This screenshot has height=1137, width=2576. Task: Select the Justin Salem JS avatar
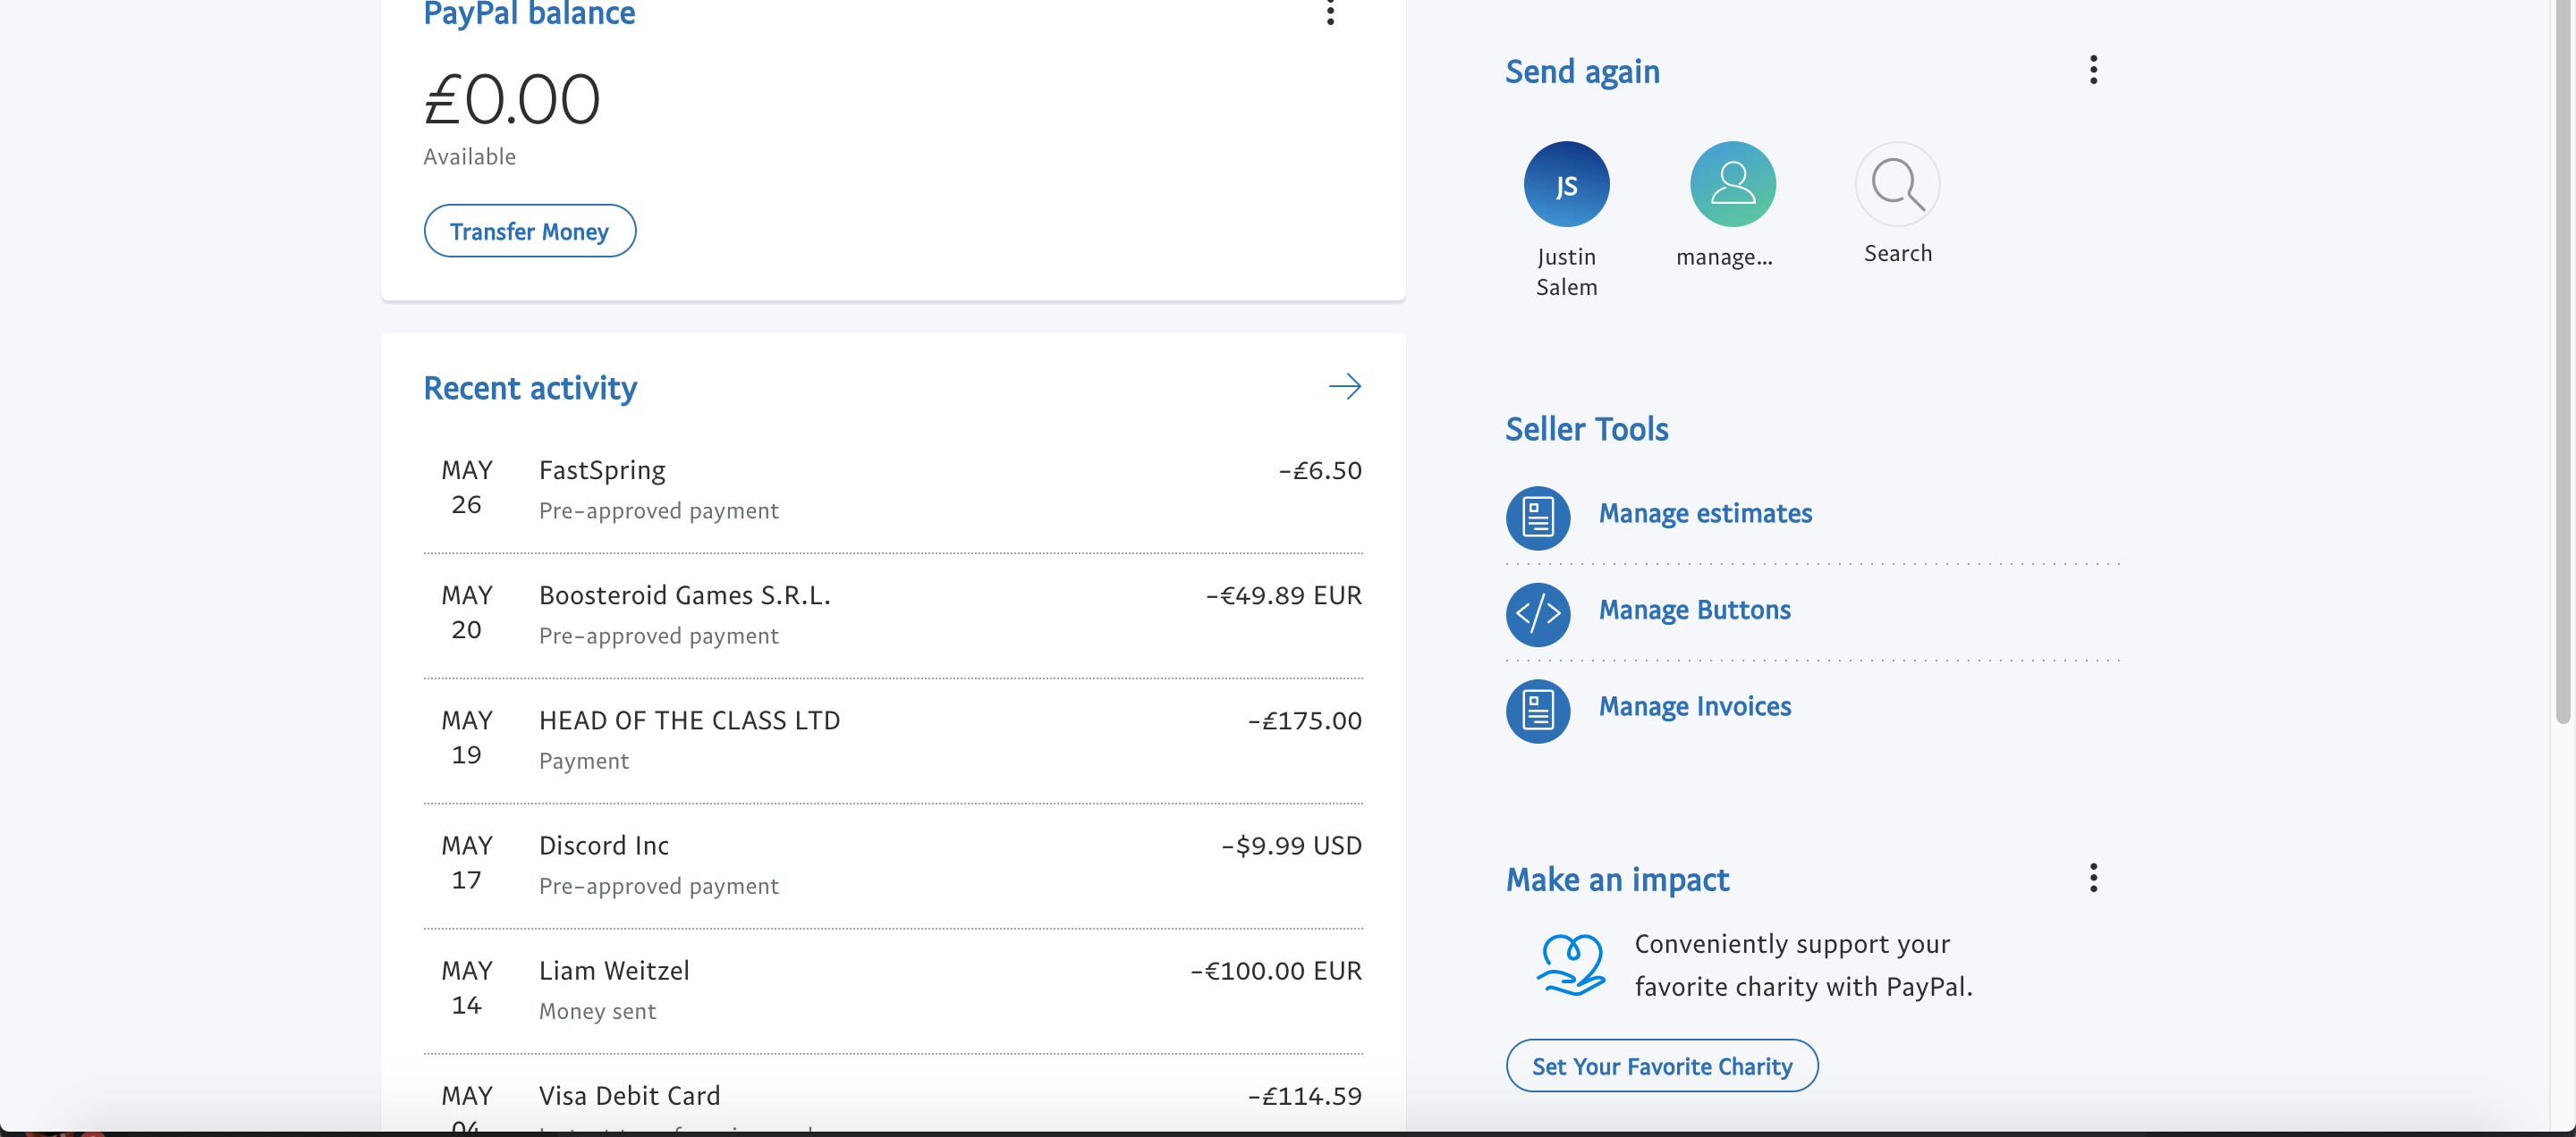(1566, 185)
